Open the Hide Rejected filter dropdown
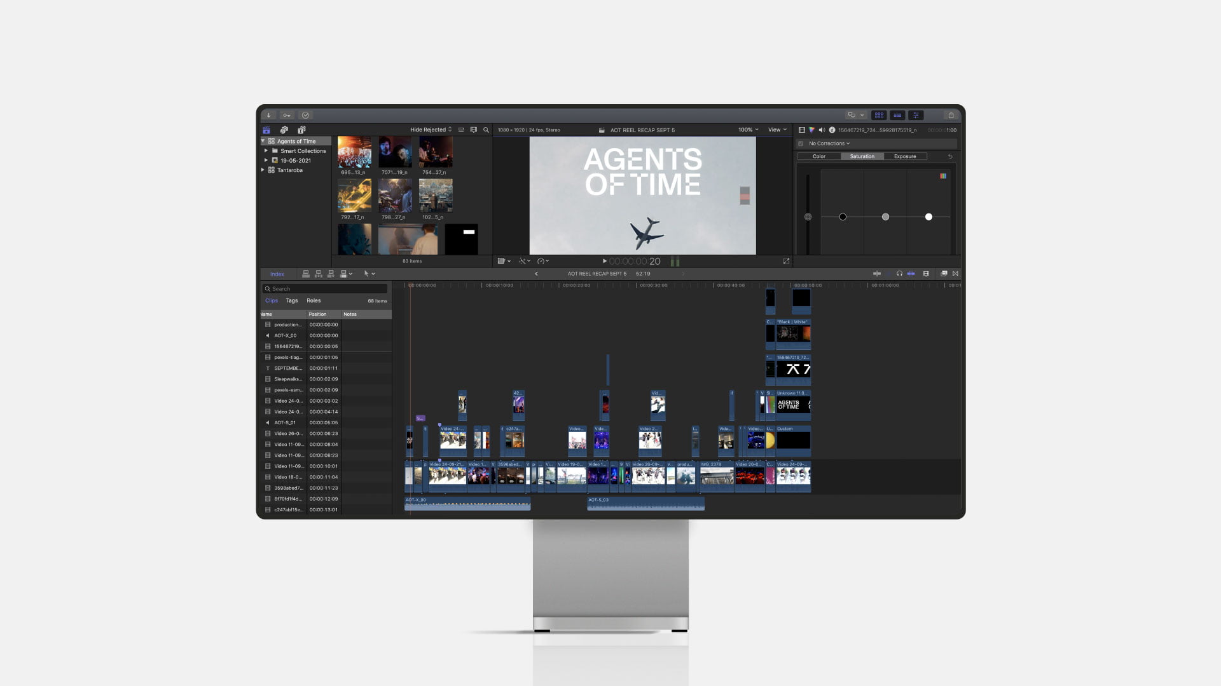This screenshot has height=686, width=1221. coord(431,130)
